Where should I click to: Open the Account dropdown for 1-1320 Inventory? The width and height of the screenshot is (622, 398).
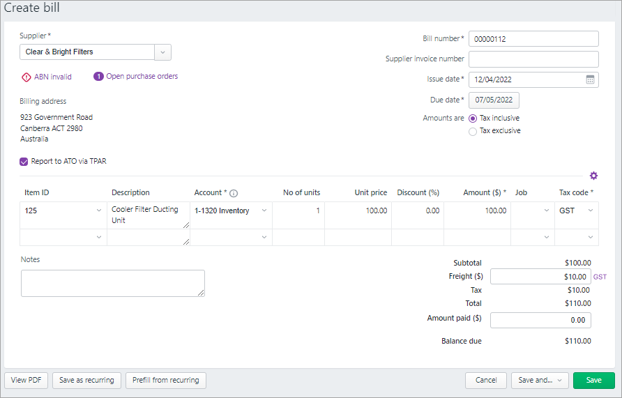coord(264,211)
